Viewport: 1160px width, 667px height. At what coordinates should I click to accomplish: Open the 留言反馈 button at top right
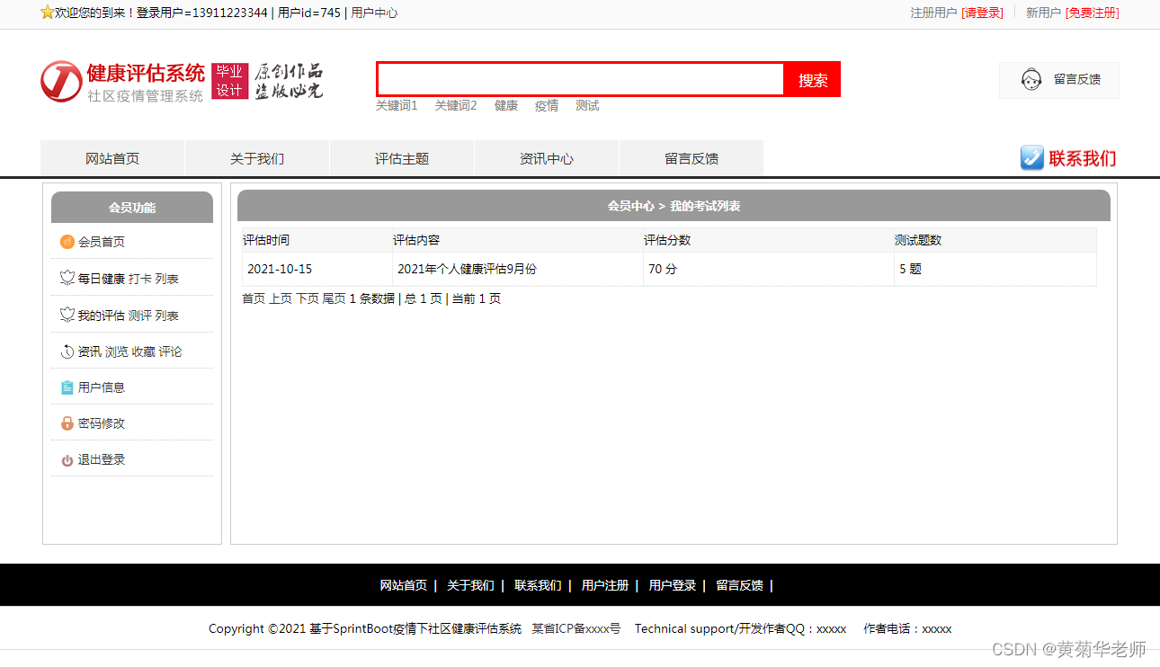[x=1059, y=80]
